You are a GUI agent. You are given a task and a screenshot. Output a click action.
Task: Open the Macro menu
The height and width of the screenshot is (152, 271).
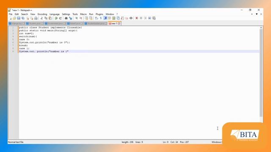point(83,14)
